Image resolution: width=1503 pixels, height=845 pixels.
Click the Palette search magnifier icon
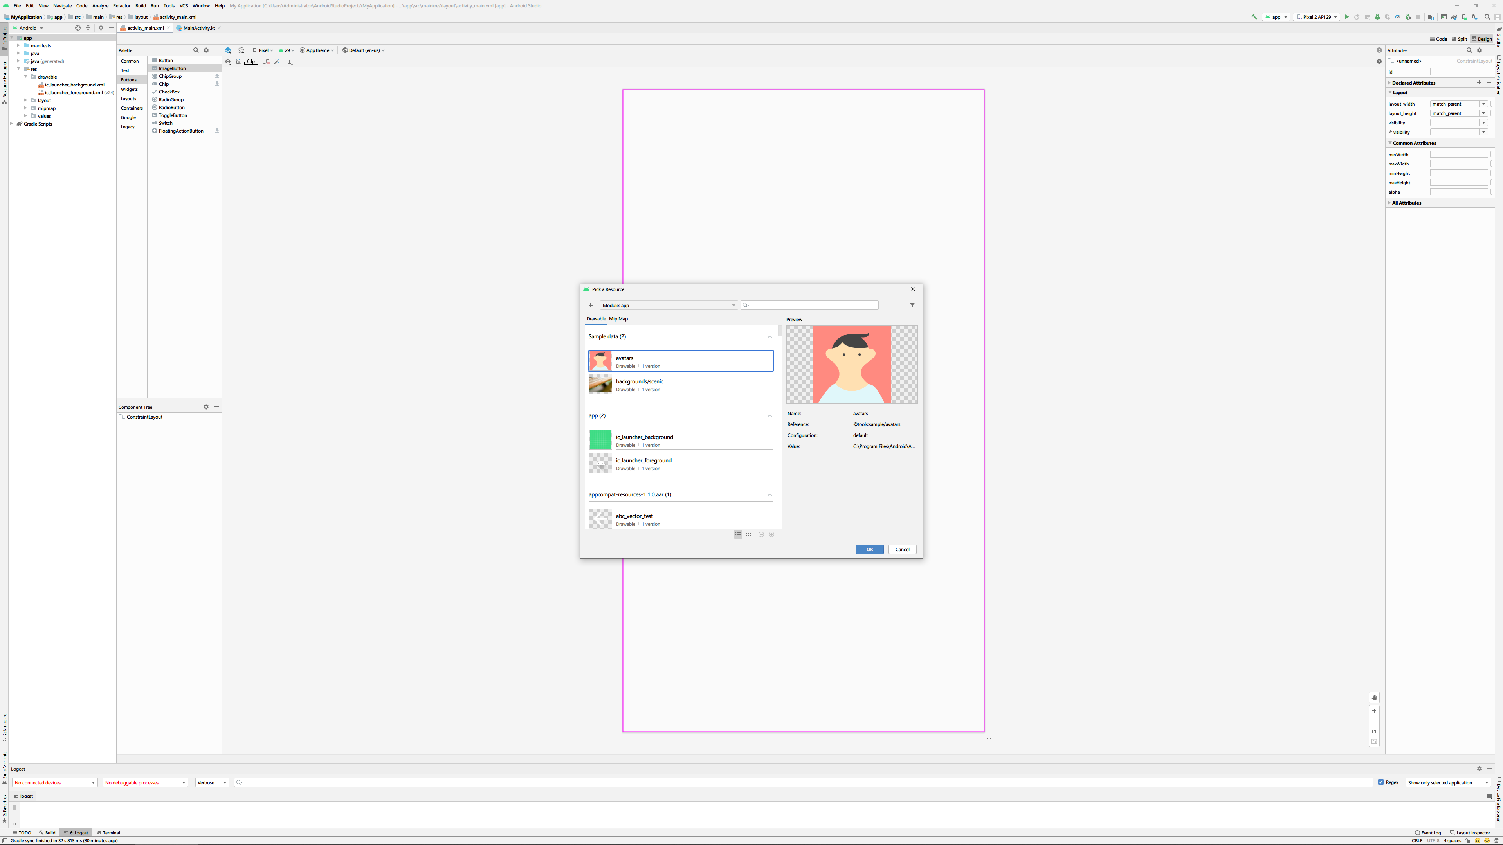tap(196, 50)
